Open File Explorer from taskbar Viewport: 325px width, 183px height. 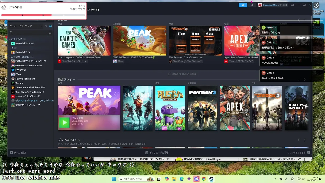click(174, 179)
